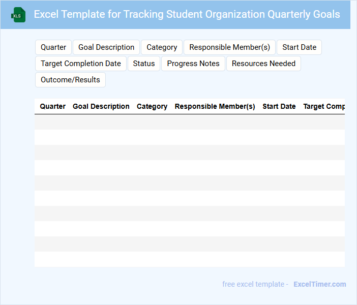The width and height of the screenshot is (357, 305).
Task: Select the Category column header
Action: click(x=152, y=106)
